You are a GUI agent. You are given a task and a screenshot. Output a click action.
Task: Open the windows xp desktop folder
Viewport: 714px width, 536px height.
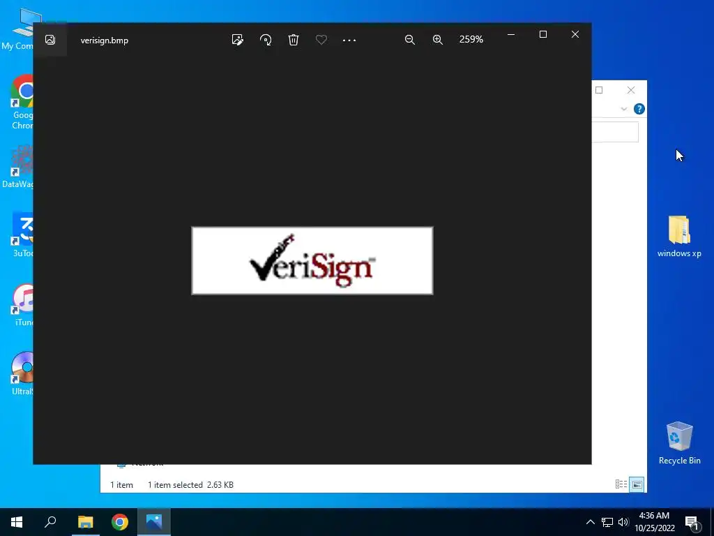coord(679,237)
